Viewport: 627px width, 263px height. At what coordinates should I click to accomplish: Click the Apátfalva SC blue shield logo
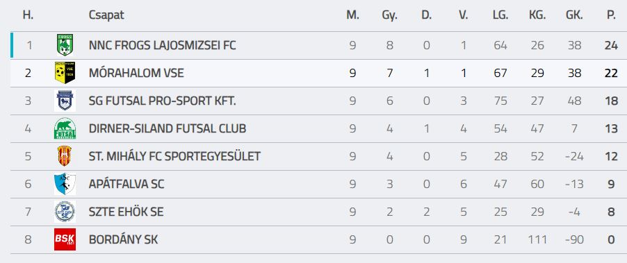tap(65, 184)
